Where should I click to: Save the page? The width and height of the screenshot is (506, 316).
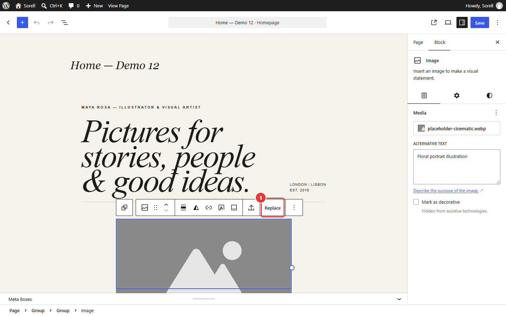click(x=480, y=22)
